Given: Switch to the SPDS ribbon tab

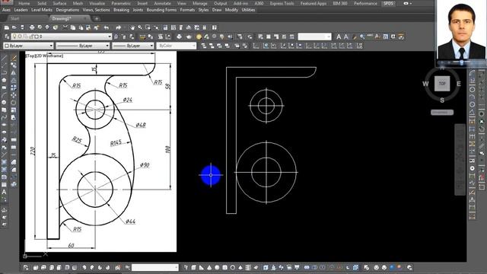Looking at the screenshot, I should (388, 3).
